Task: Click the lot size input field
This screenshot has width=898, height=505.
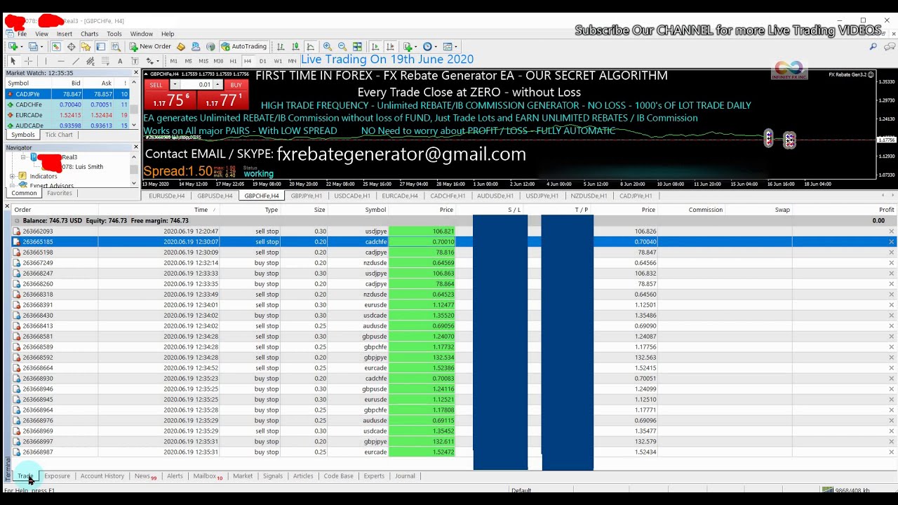Action: (x=196, y=85)
